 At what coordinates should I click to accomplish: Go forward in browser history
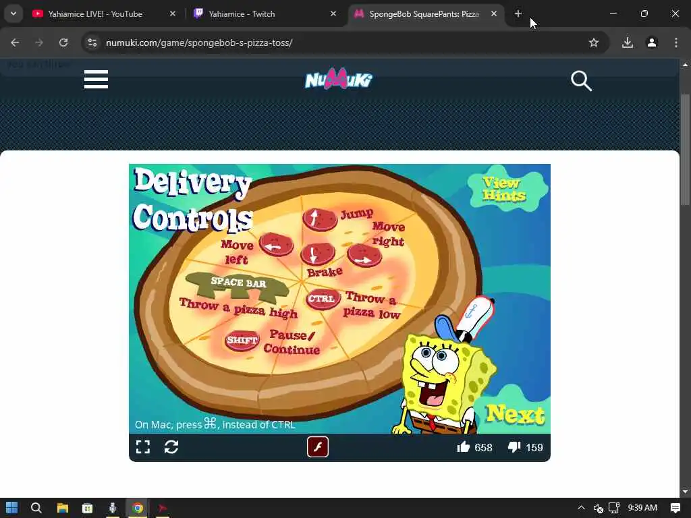coord(39,42)
